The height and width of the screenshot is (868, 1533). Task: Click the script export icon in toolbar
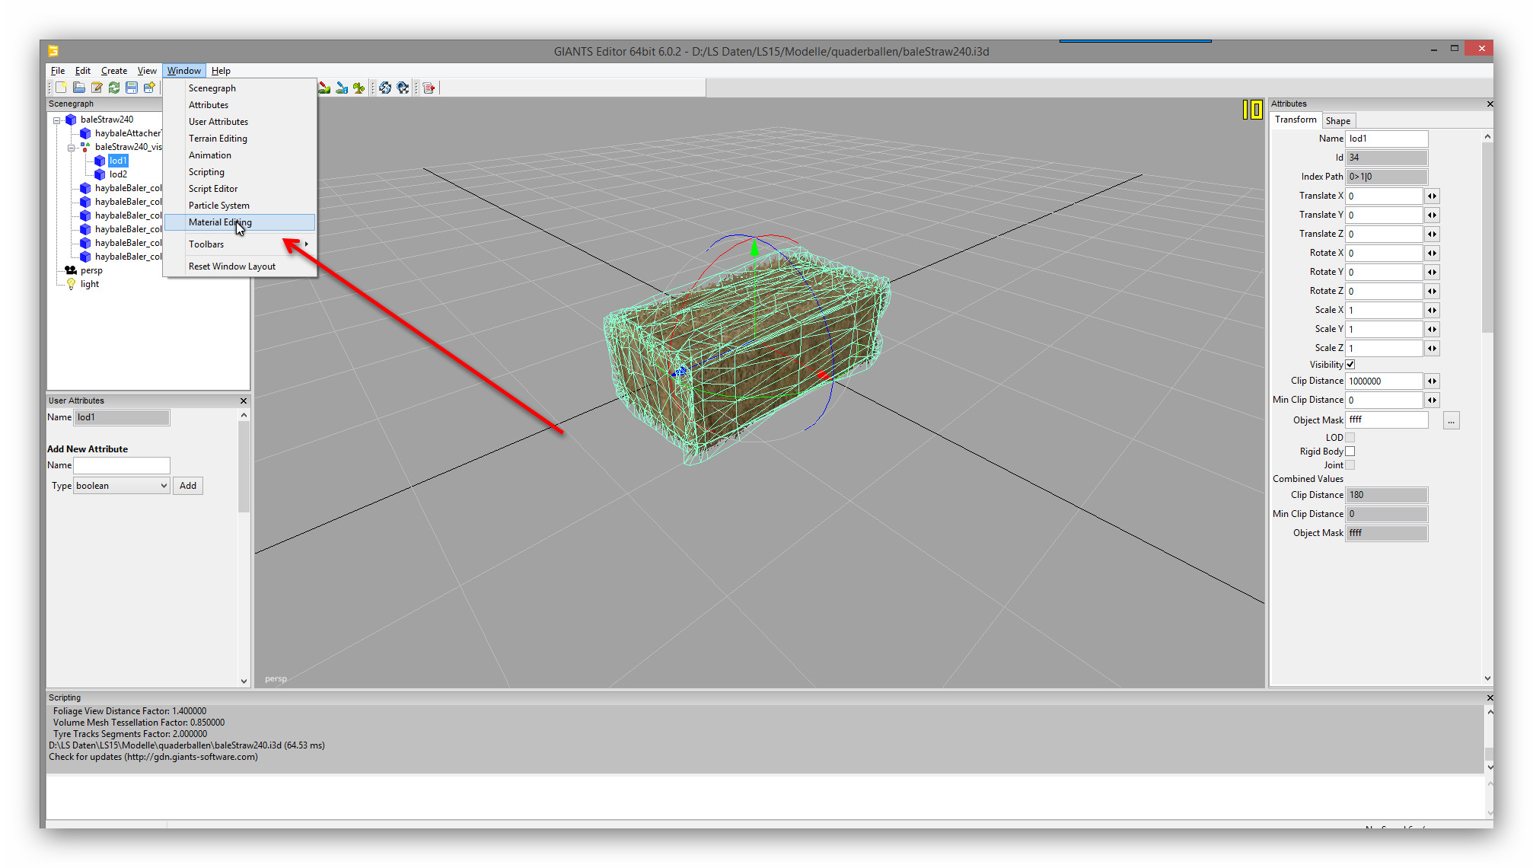(x=429, y=88)
